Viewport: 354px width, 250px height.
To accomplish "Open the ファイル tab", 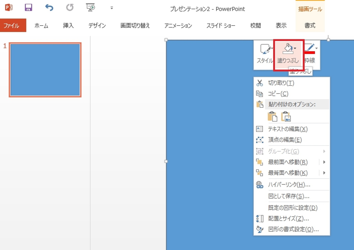I will click(13, 26).
